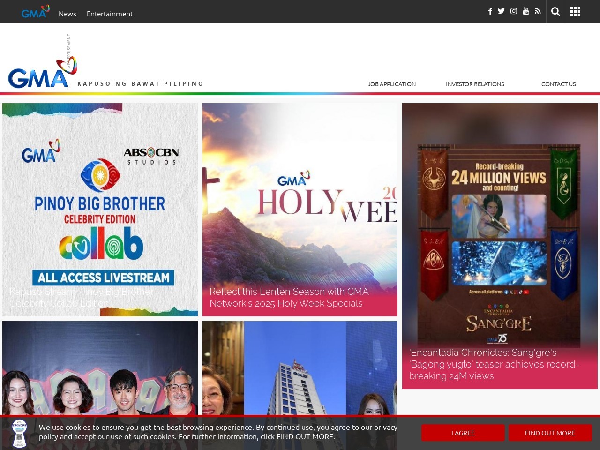
Task: Click FIND OUT MORE cookie button
Action: (550, 433)
